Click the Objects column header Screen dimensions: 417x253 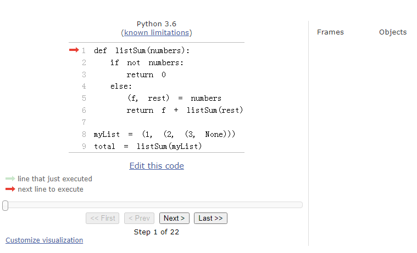393,32
